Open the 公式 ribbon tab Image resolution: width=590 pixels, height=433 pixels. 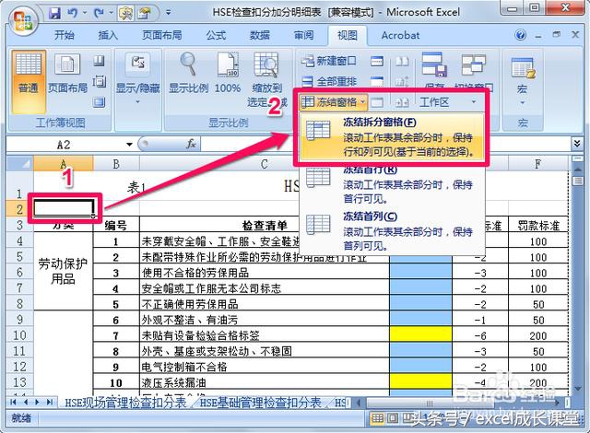click(217, 35)
